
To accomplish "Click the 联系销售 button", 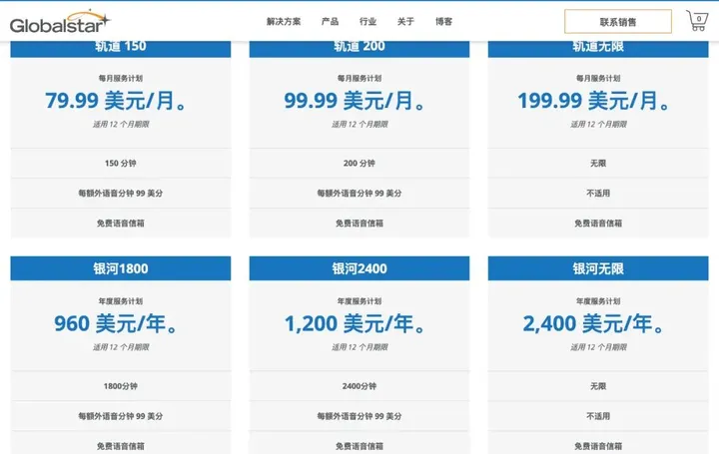I will (618, 22).
